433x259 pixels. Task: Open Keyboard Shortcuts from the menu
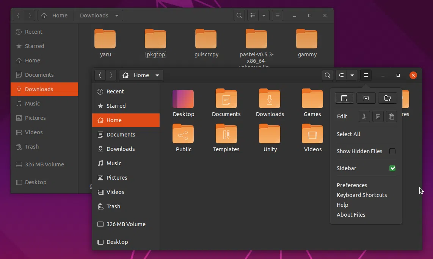click(362, 195)
